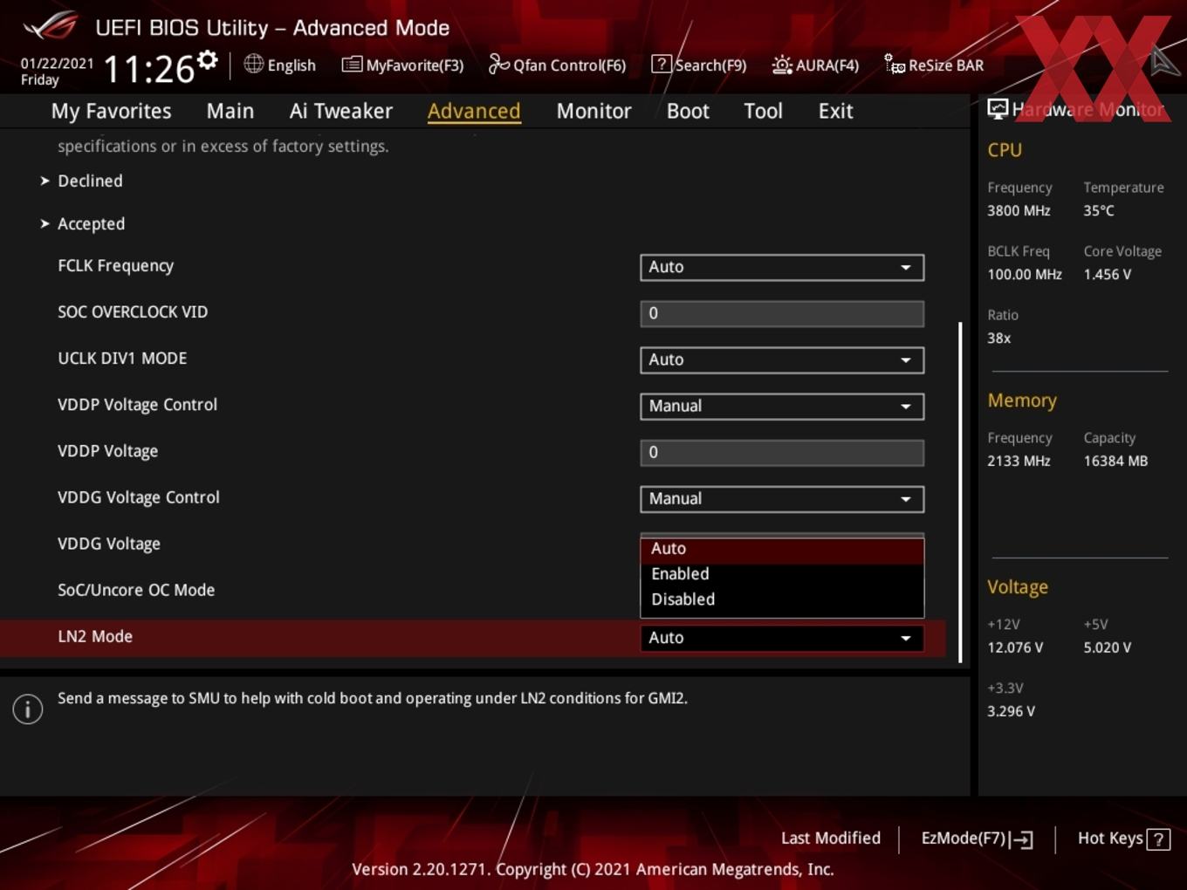This screenshot has height=890, width=1187.
Task: Click the SOC OVERCLOCK VID input field
Action: [782, 313]
